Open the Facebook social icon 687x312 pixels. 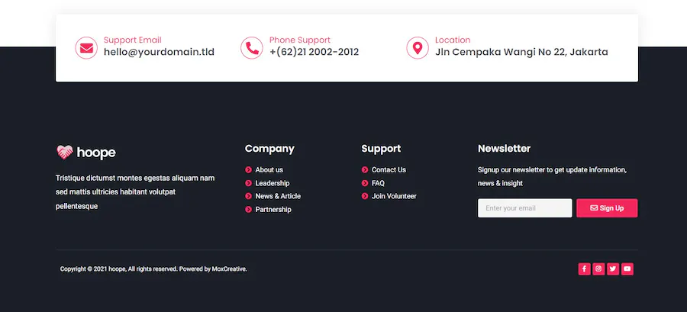click(585, 269)
